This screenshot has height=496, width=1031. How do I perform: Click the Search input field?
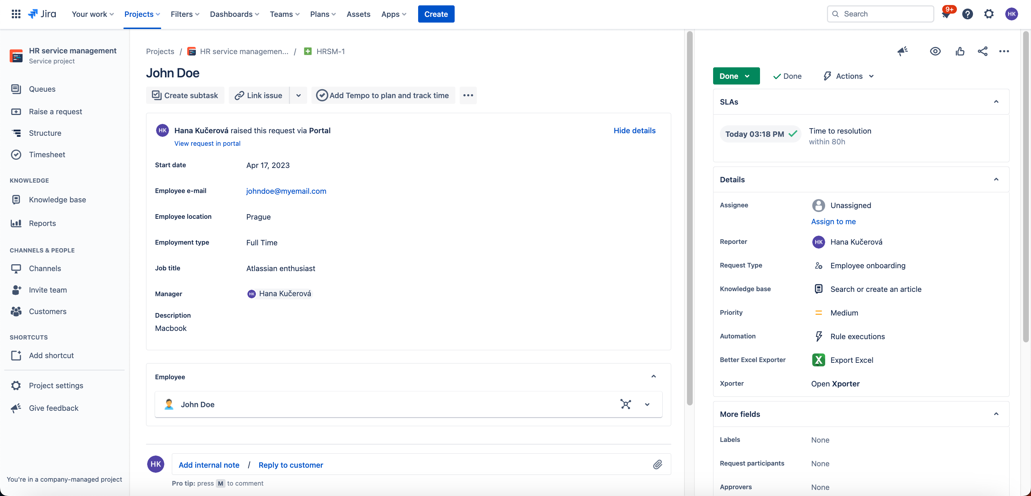(881, 14)
